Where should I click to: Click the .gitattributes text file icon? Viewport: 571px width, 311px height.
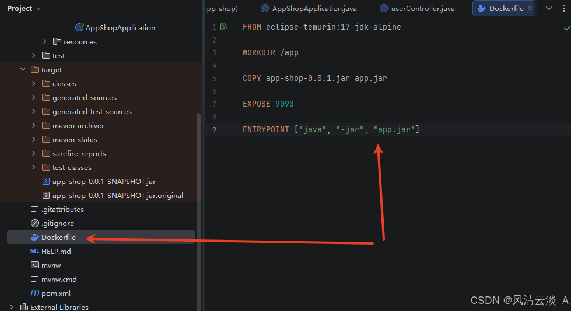[x=35, y=209]
